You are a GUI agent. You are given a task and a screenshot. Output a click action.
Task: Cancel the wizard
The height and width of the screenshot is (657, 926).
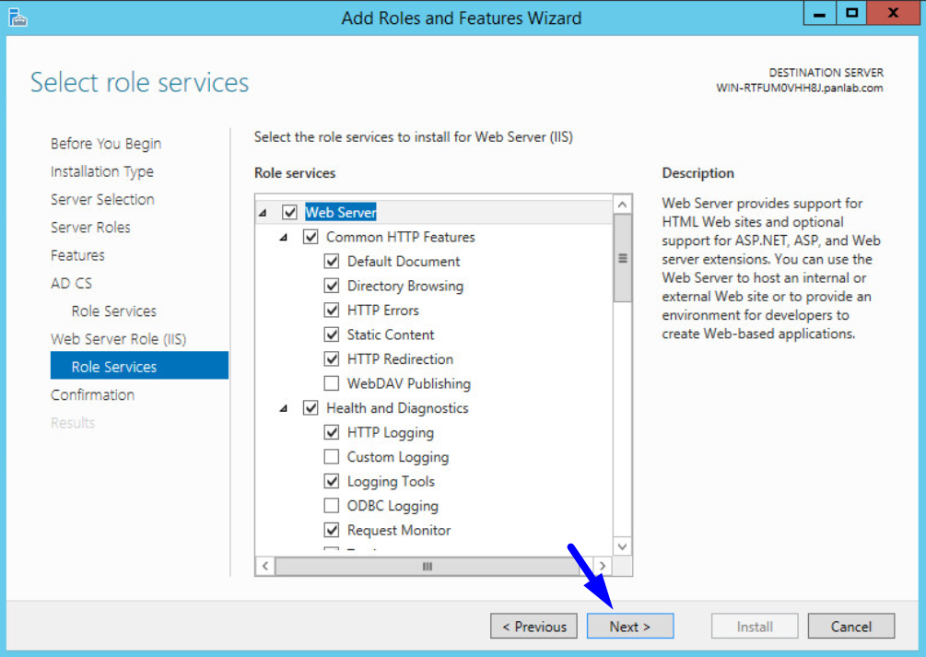[850, 626]
